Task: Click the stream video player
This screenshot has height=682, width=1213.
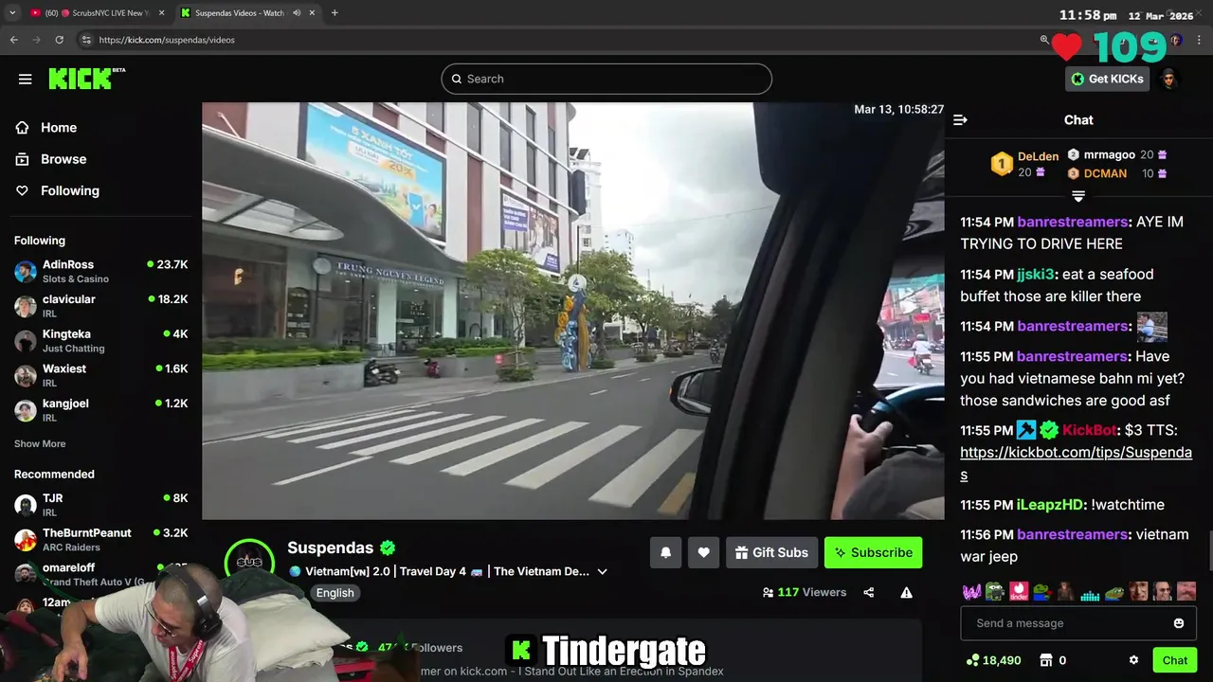Action: pyautogui.click(x=573, y=311)
